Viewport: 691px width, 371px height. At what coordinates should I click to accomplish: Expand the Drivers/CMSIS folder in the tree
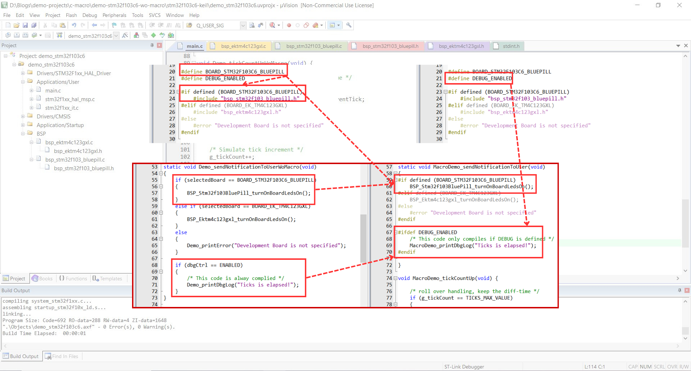(x=23, y=116)
